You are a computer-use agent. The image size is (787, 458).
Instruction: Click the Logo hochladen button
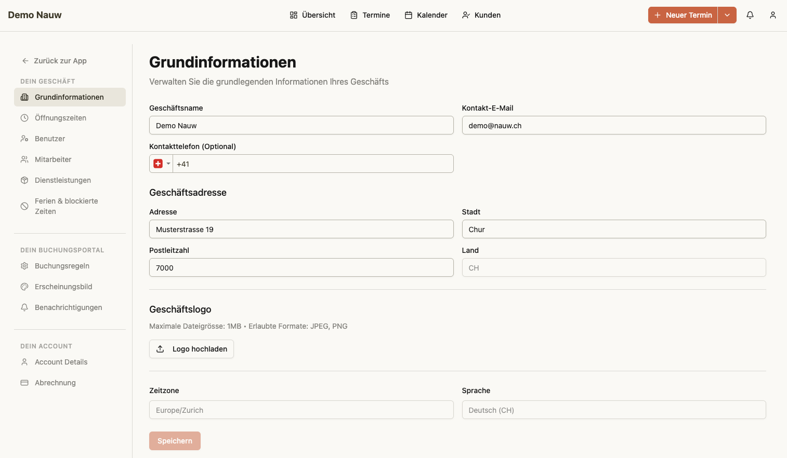point(191,349)
